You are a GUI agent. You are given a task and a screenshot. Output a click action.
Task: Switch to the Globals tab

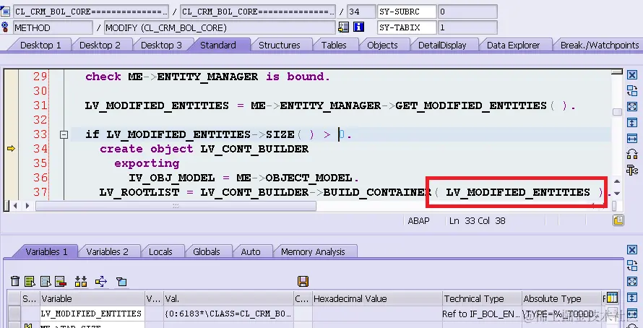click(x=207, y=251)
